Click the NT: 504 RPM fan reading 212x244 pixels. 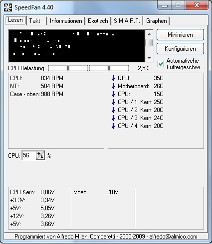36,86
